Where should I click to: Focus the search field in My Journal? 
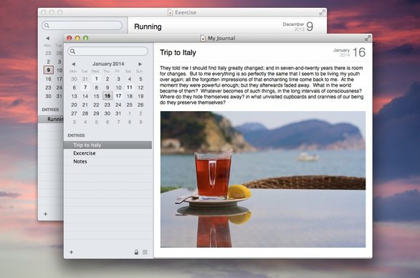click(x=108, y=51)
